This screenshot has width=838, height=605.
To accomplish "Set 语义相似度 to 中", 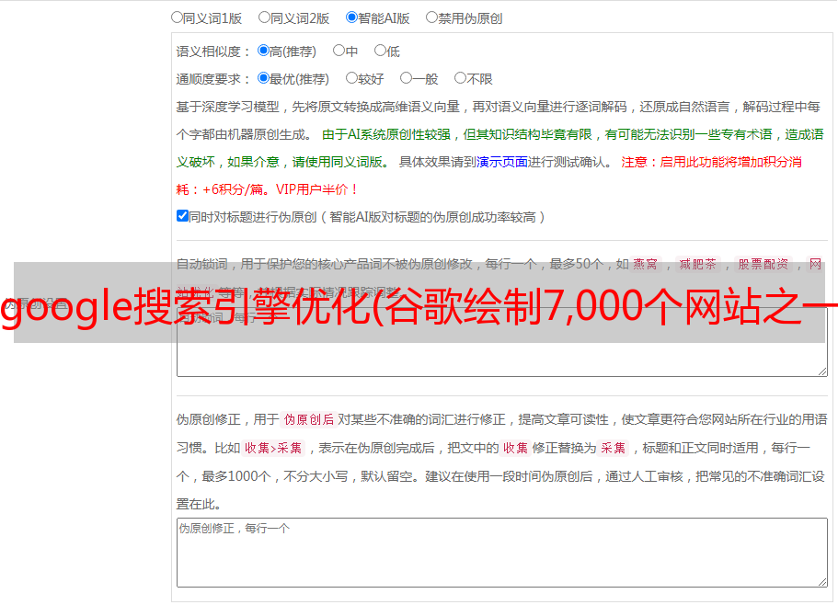I will point(339,51).
